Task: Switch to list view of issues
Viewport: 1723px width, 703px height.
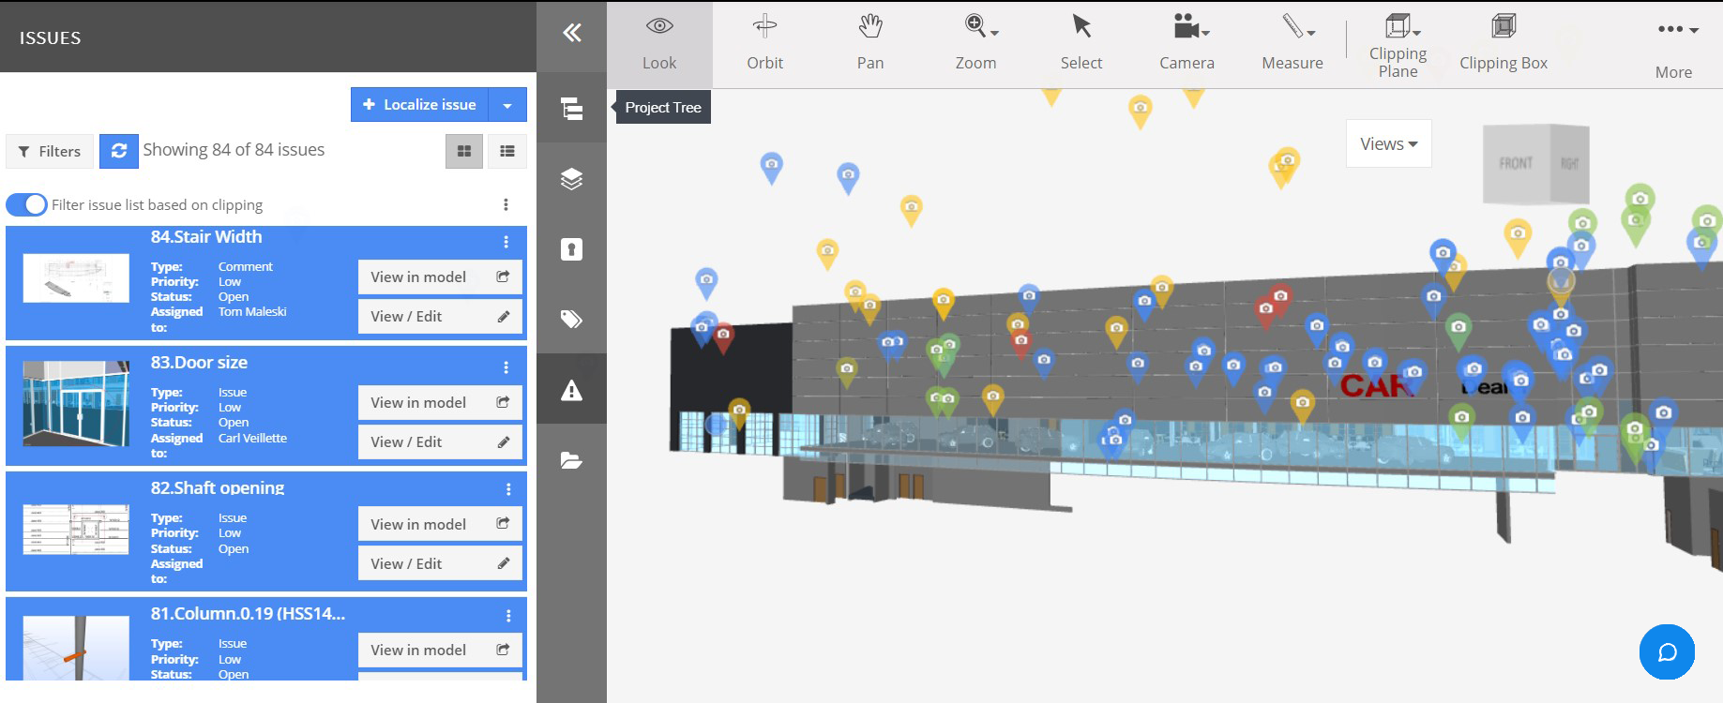Action: (x=507, y=151)
